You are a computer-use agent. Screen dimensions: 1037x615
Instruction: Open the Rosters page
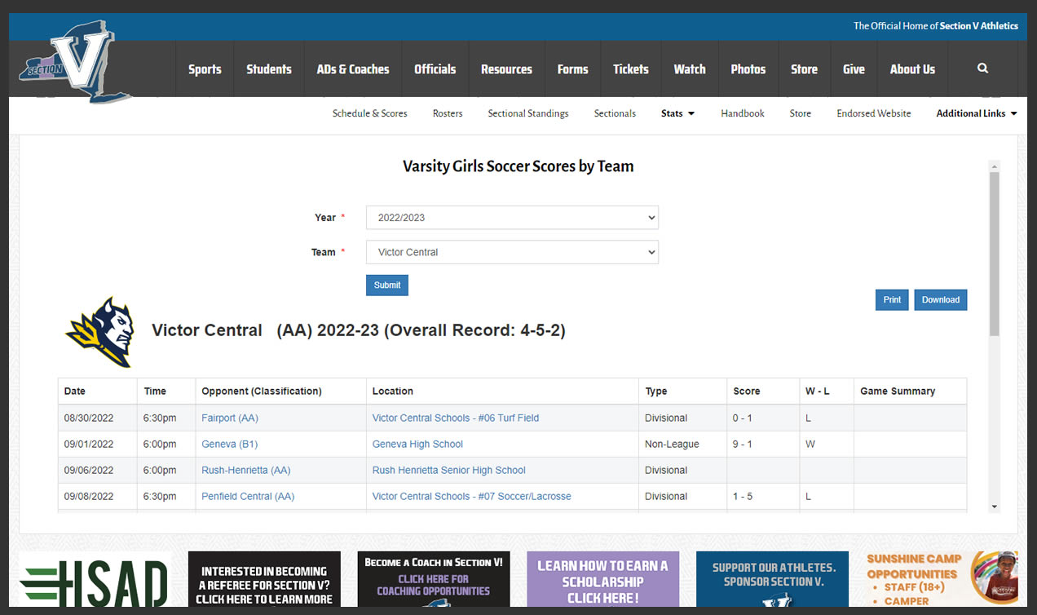click(448, 113)
